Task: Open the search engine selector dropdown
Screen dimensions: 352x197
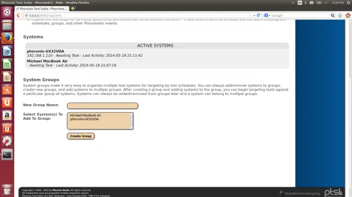Action: point(267,16)
